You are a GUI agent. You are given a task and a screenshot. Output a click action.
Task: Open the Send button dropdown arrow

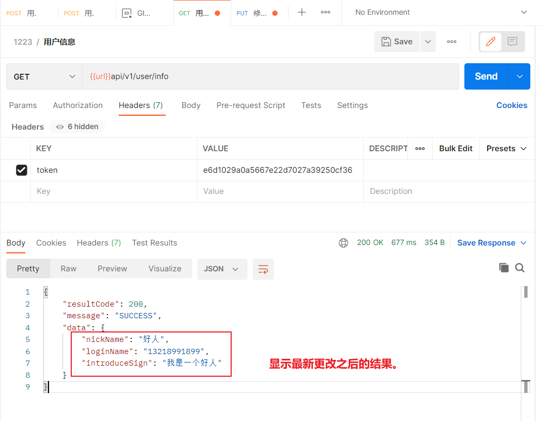point(520,76)
